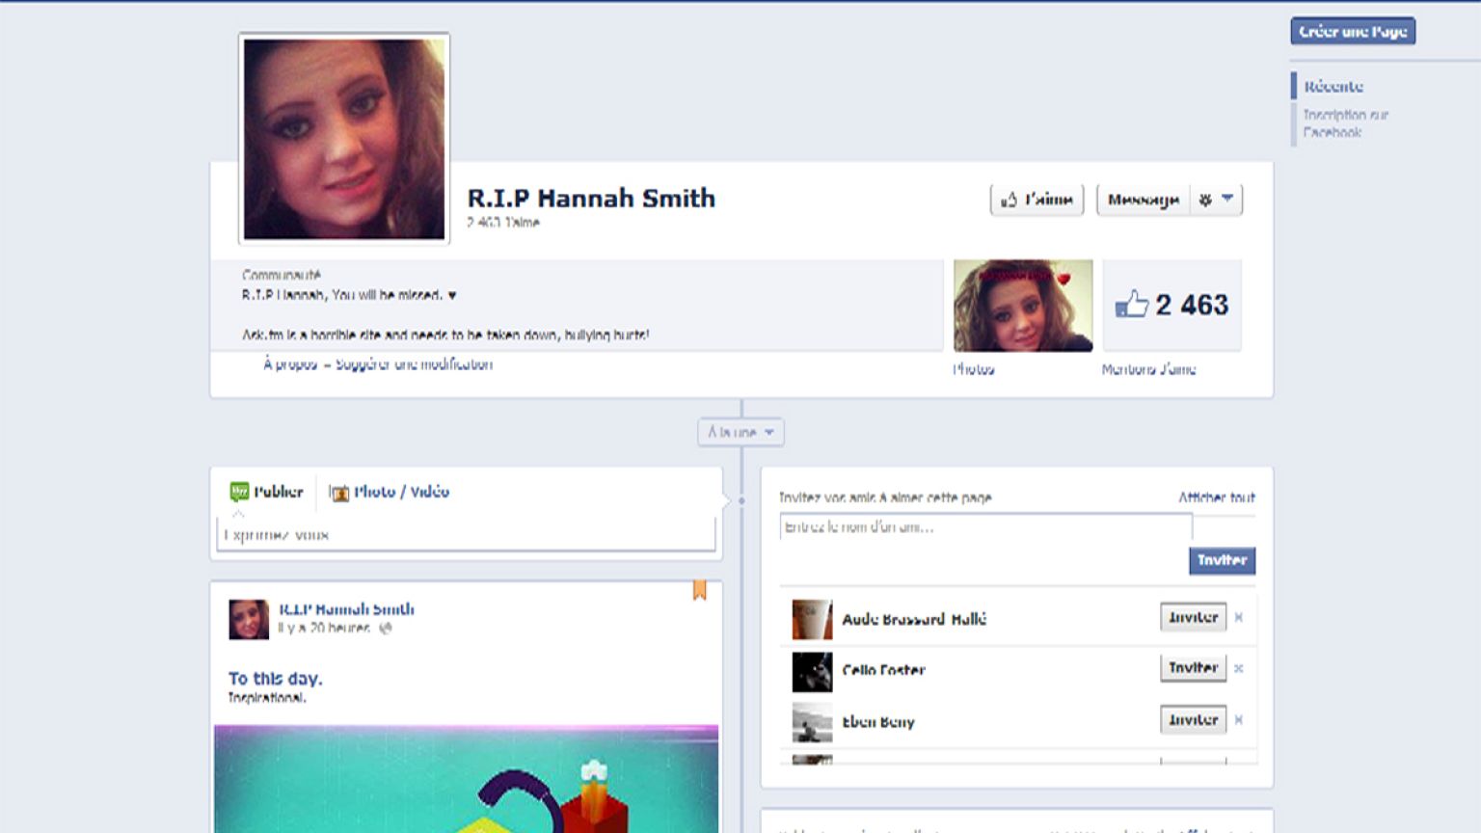1481x833 pixels.
Task: Click the blue Inviter button
Action: pos(1222,560)
